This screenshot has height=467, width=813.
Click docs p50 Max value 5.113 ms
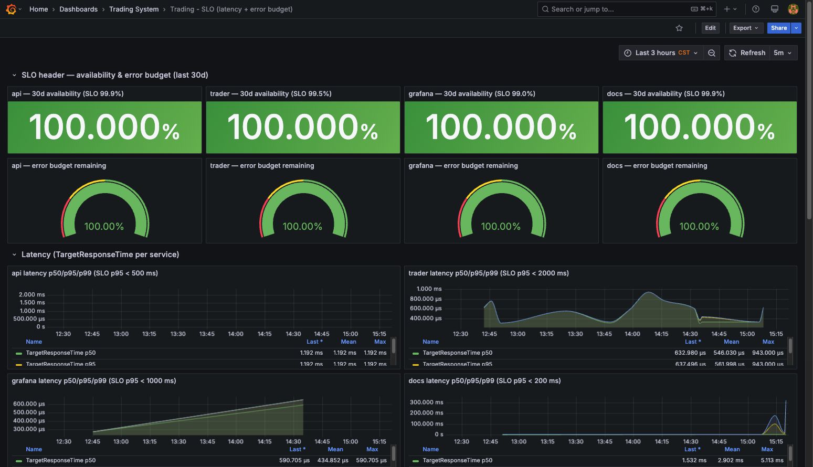pos(772,460)
